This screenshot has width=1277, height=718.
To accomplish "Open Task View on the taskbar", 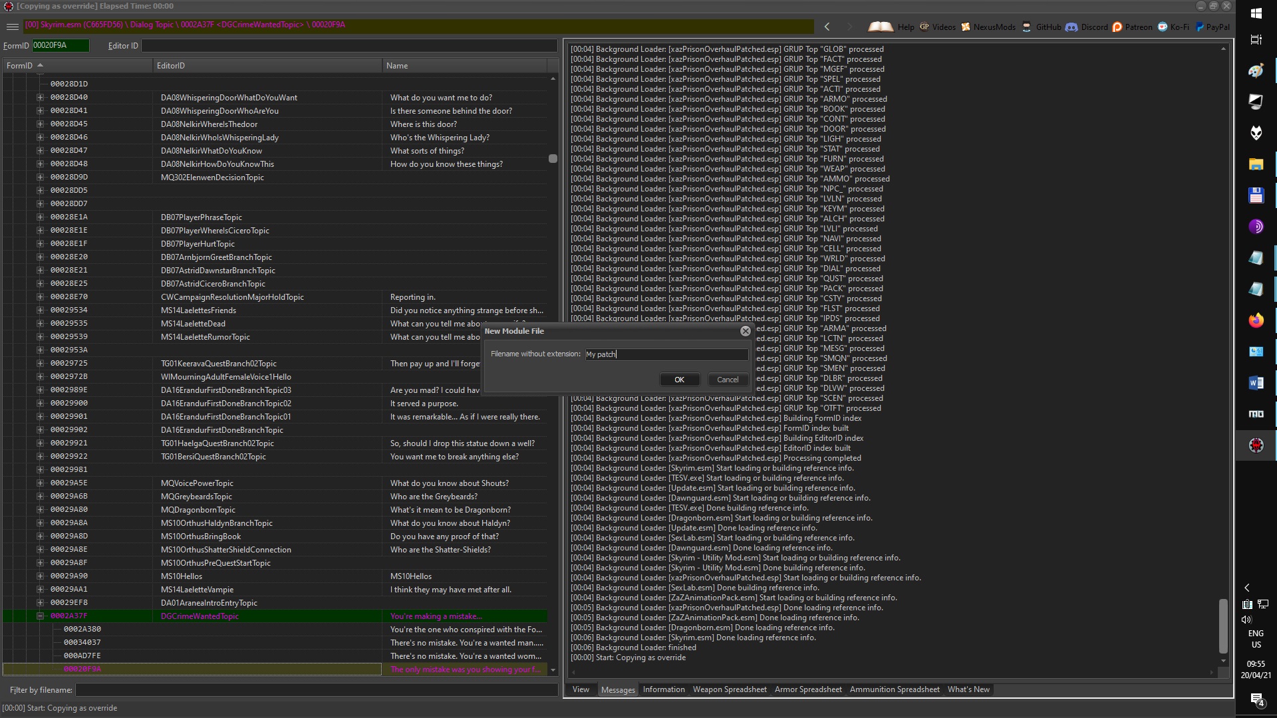I will coord(1256,40).
